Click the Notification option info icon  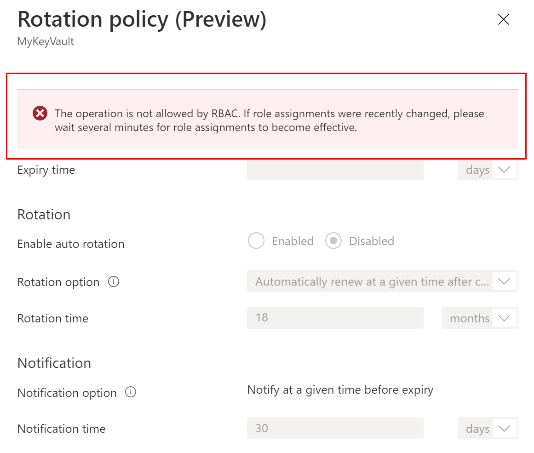tap(131, 392)
